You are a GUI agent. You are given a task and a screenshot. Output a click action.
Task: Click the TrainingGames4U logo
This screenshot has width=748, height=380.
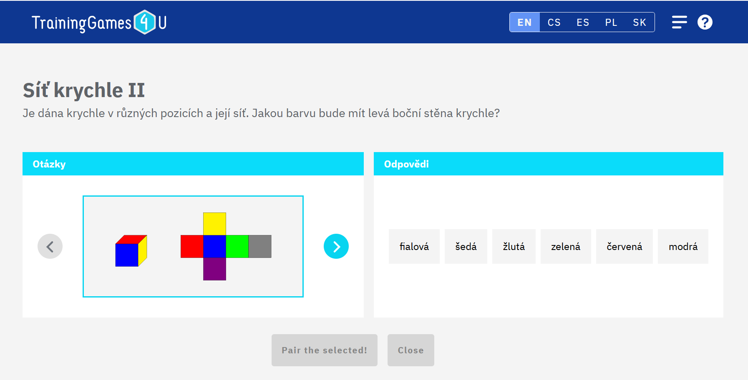pos(99,22)
